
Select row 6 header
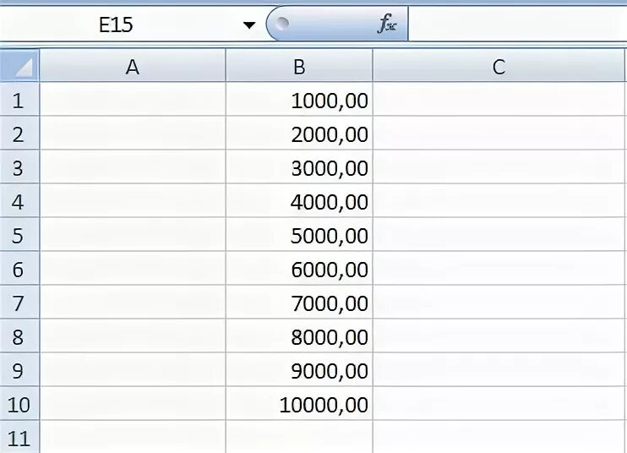pos(19,268)
